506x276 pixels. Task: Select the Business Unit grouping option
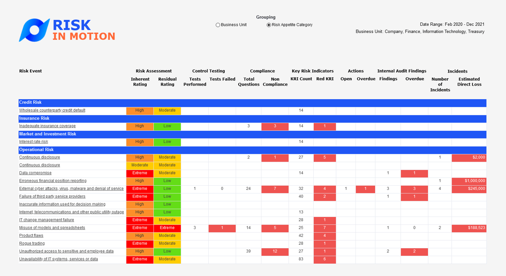point(218,25)
